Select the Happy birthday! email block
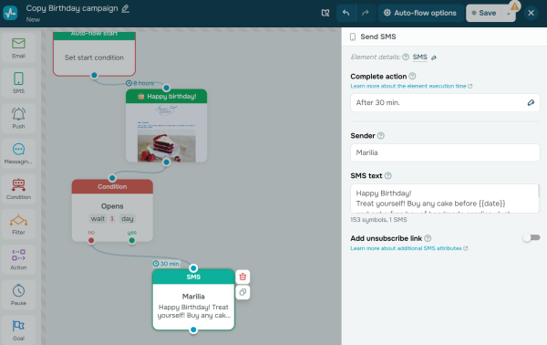Viewport: 547px width, 345px height. pyautogui.click(x=167, y=126)
